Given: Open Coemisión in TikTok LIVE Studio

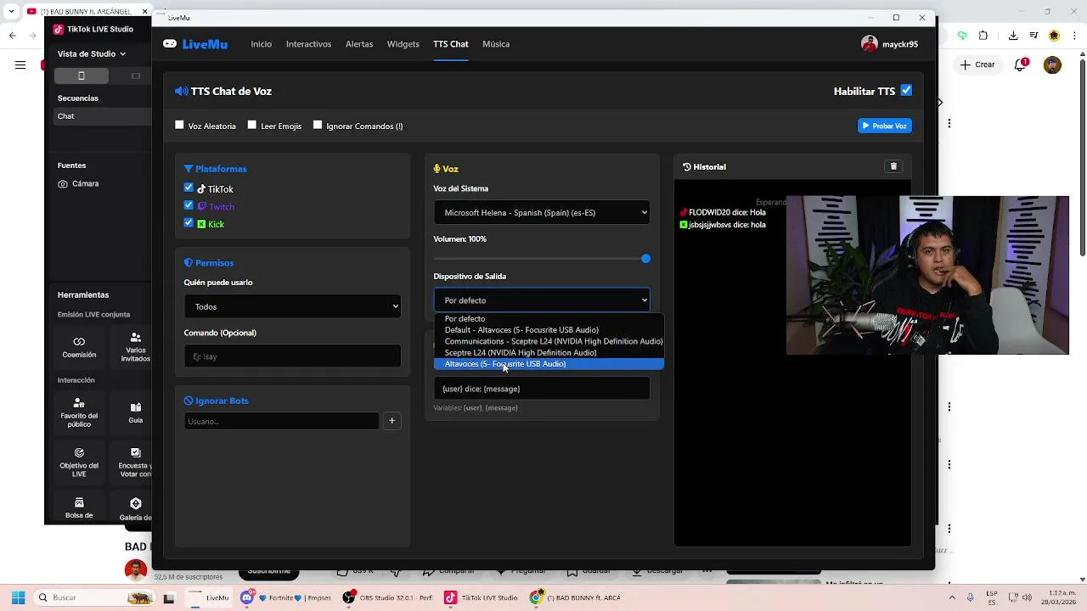Looking at the screenshot, I should 79,347.
